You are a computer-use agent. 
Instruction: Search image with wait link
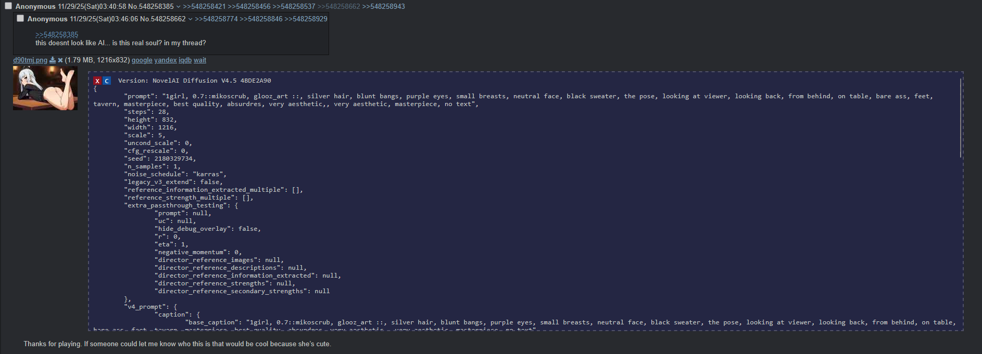pos(200,60)
